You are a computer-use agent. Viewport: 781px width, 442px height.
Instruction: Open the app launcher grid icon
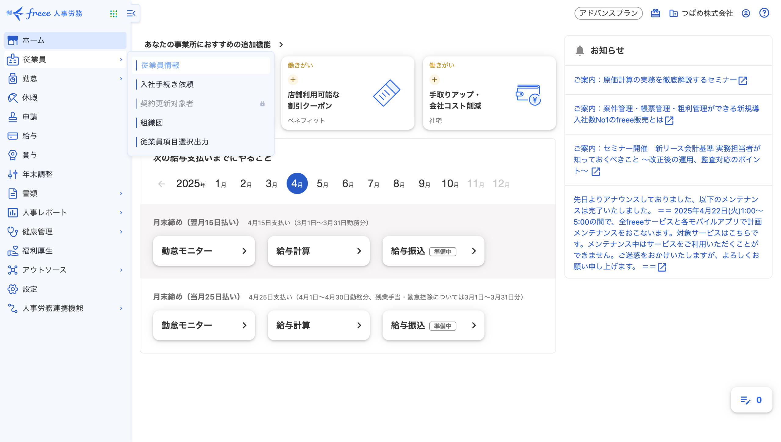point(113,13)
